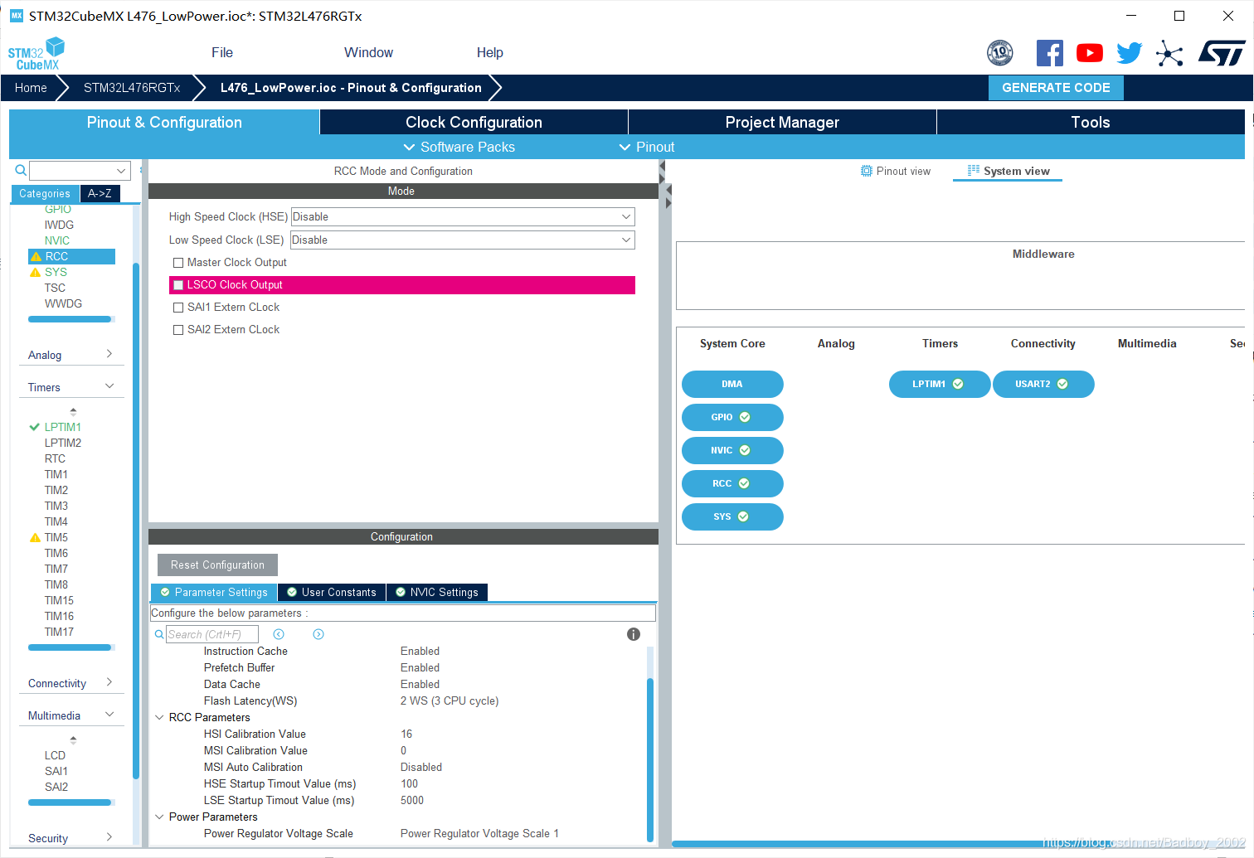Click the 10 years anniversary badge
Screen dimensions: 1254x858
1000,53
